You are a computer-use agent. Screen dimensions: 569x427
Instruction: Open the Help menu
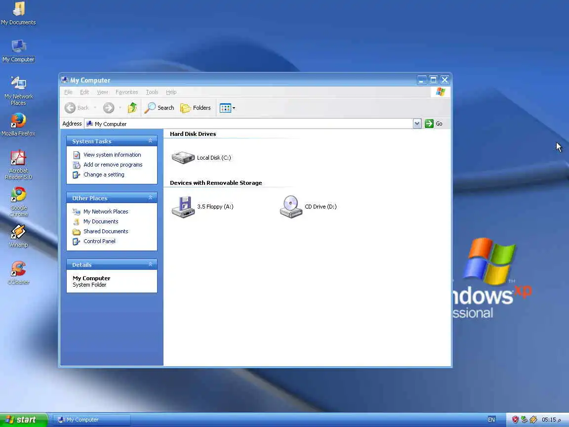pyautogui.click(x=171, y=92)
